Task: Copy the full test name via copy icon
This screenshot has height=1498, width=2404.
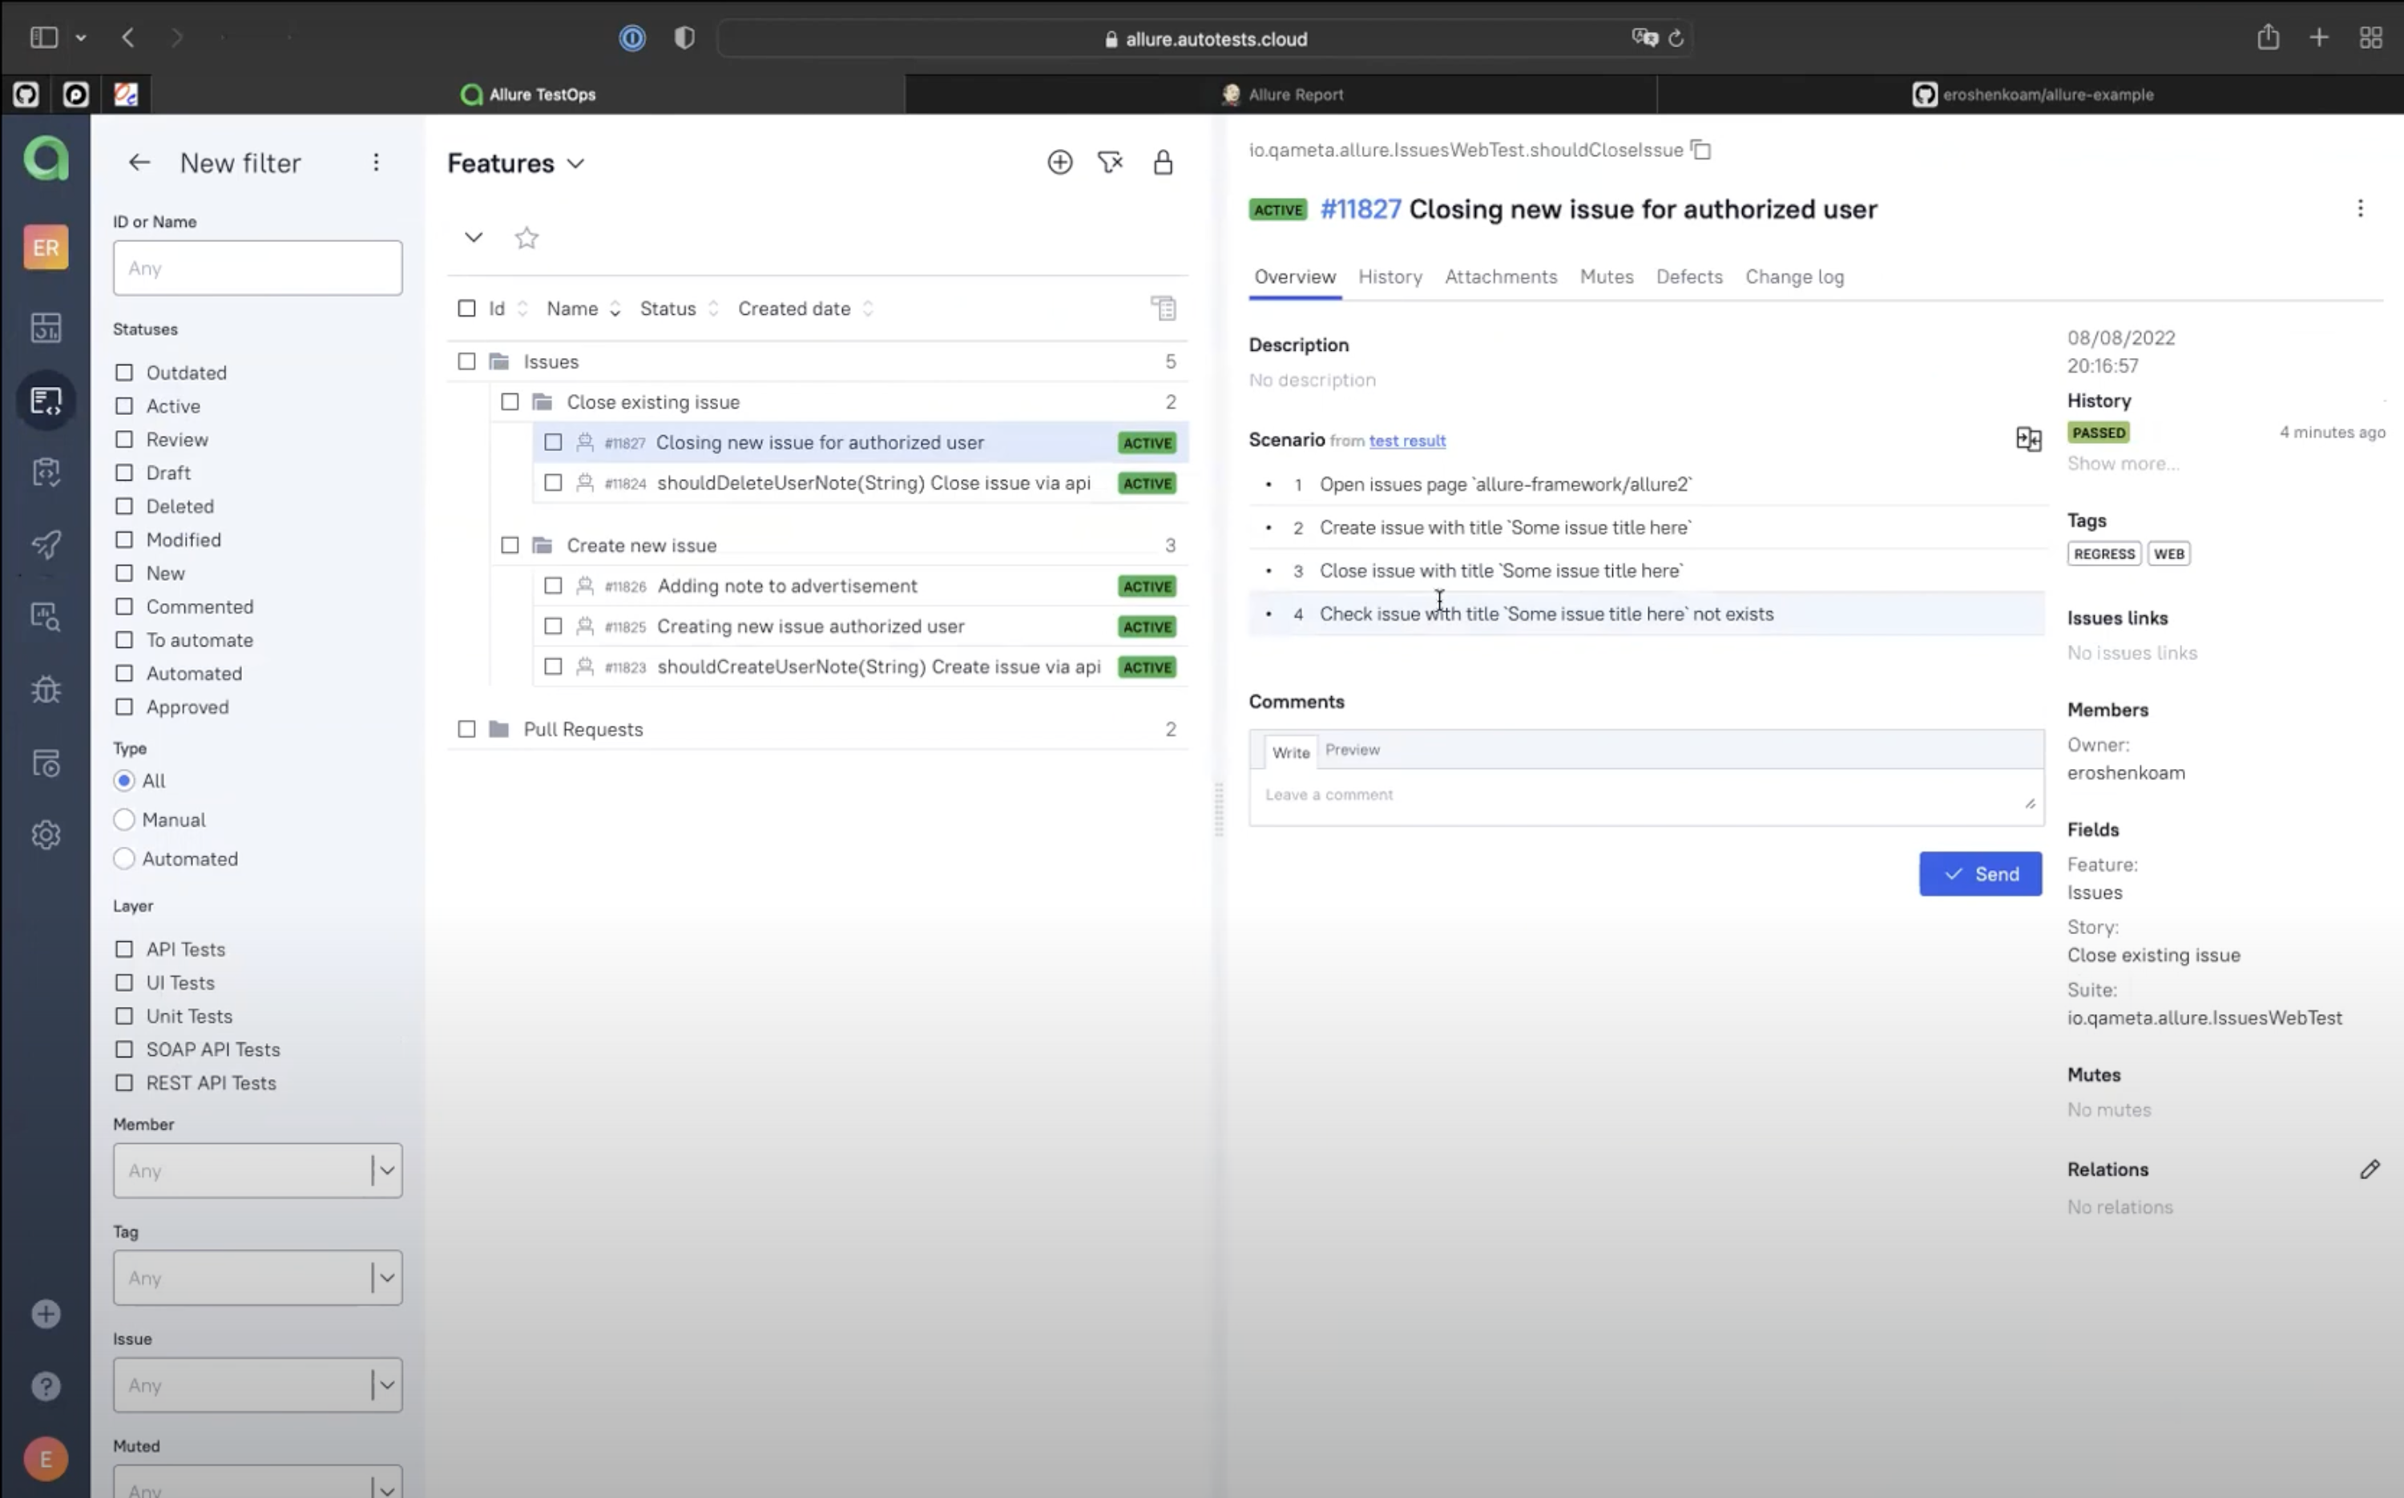Action: pyautogui.click(x=1700, y=151)
